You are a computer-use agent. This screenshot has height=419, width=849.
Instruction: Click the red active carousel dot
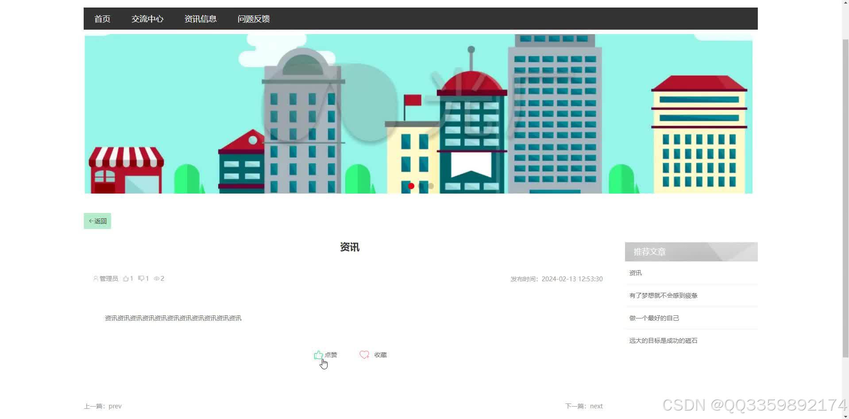pos(410,186)
